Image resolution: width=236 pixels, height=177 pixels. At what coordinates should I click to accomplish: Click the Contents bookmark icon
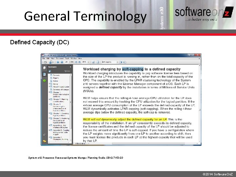tap(51, 75)
